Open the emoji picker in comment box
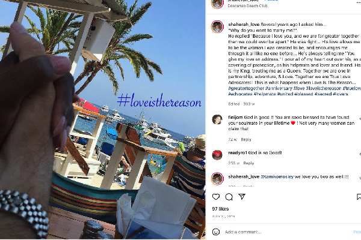 (x=216, y=232)
